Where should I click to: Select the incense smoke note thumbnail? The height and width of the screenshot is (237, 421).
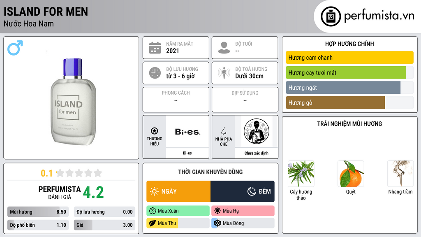coord(400,174)
